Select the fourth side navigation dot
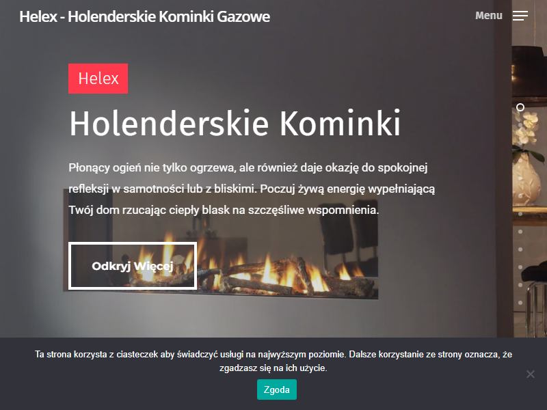The height and width of the screenshot is (410, 547). pos(520,161)
